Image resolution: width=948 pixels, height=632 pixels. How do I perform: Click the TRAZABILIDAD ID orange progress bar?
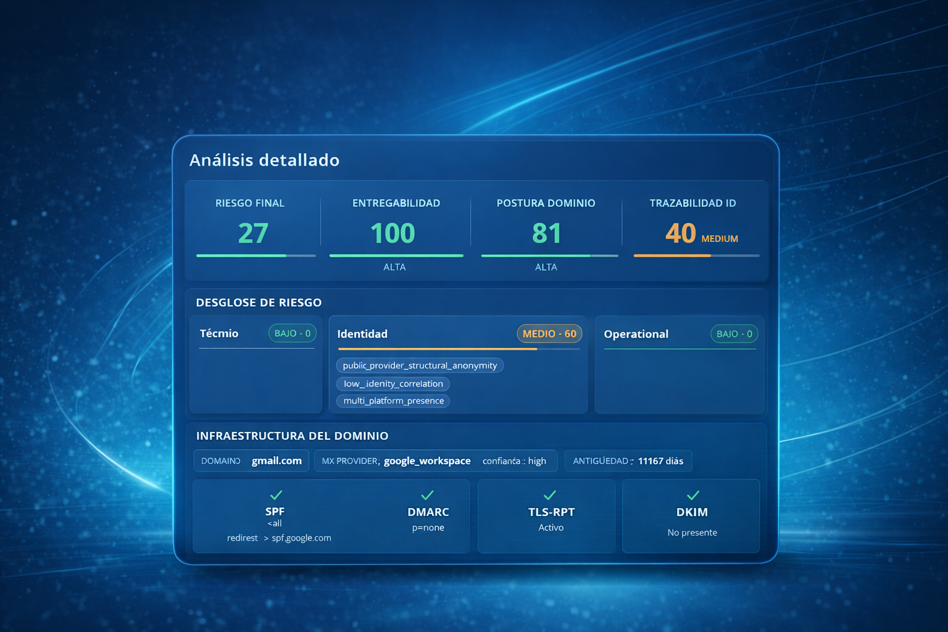point(672,256)
